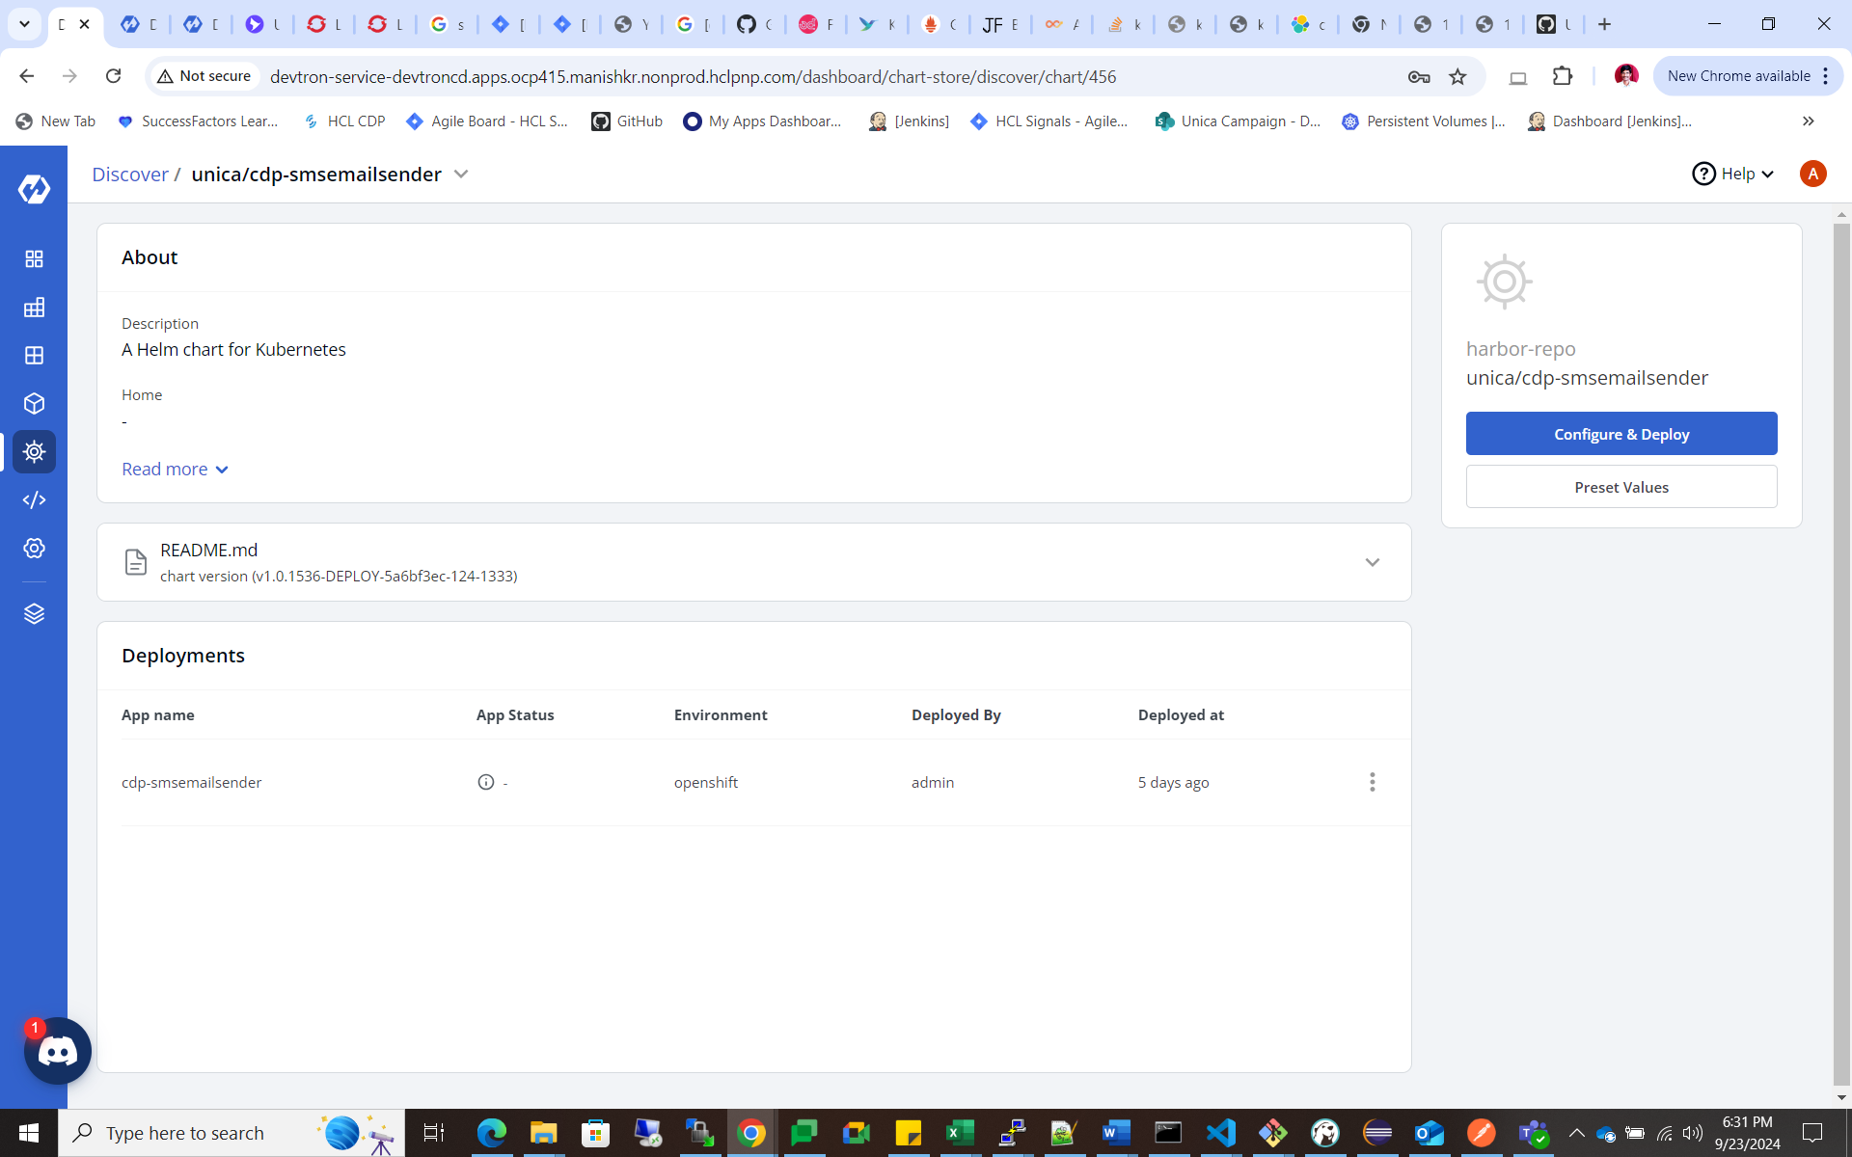Click App Status info icon for cdp-smsemailsender
Screen dimensions: 1852x1157
click(x=486, y=782)
